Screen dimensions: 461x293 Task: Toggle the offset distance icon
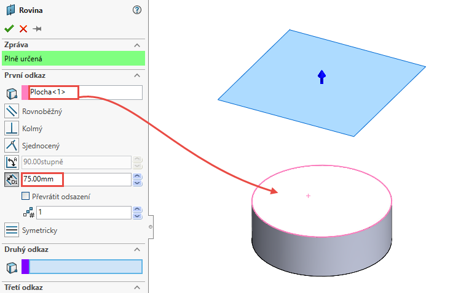(12, 180)
